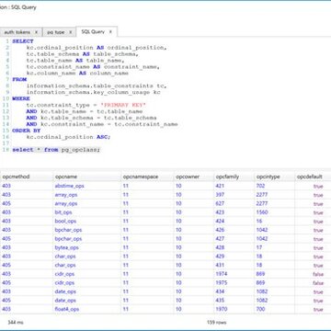
Task: Switch to the auth_tokens tab
Action: click(x=17, y=32)
